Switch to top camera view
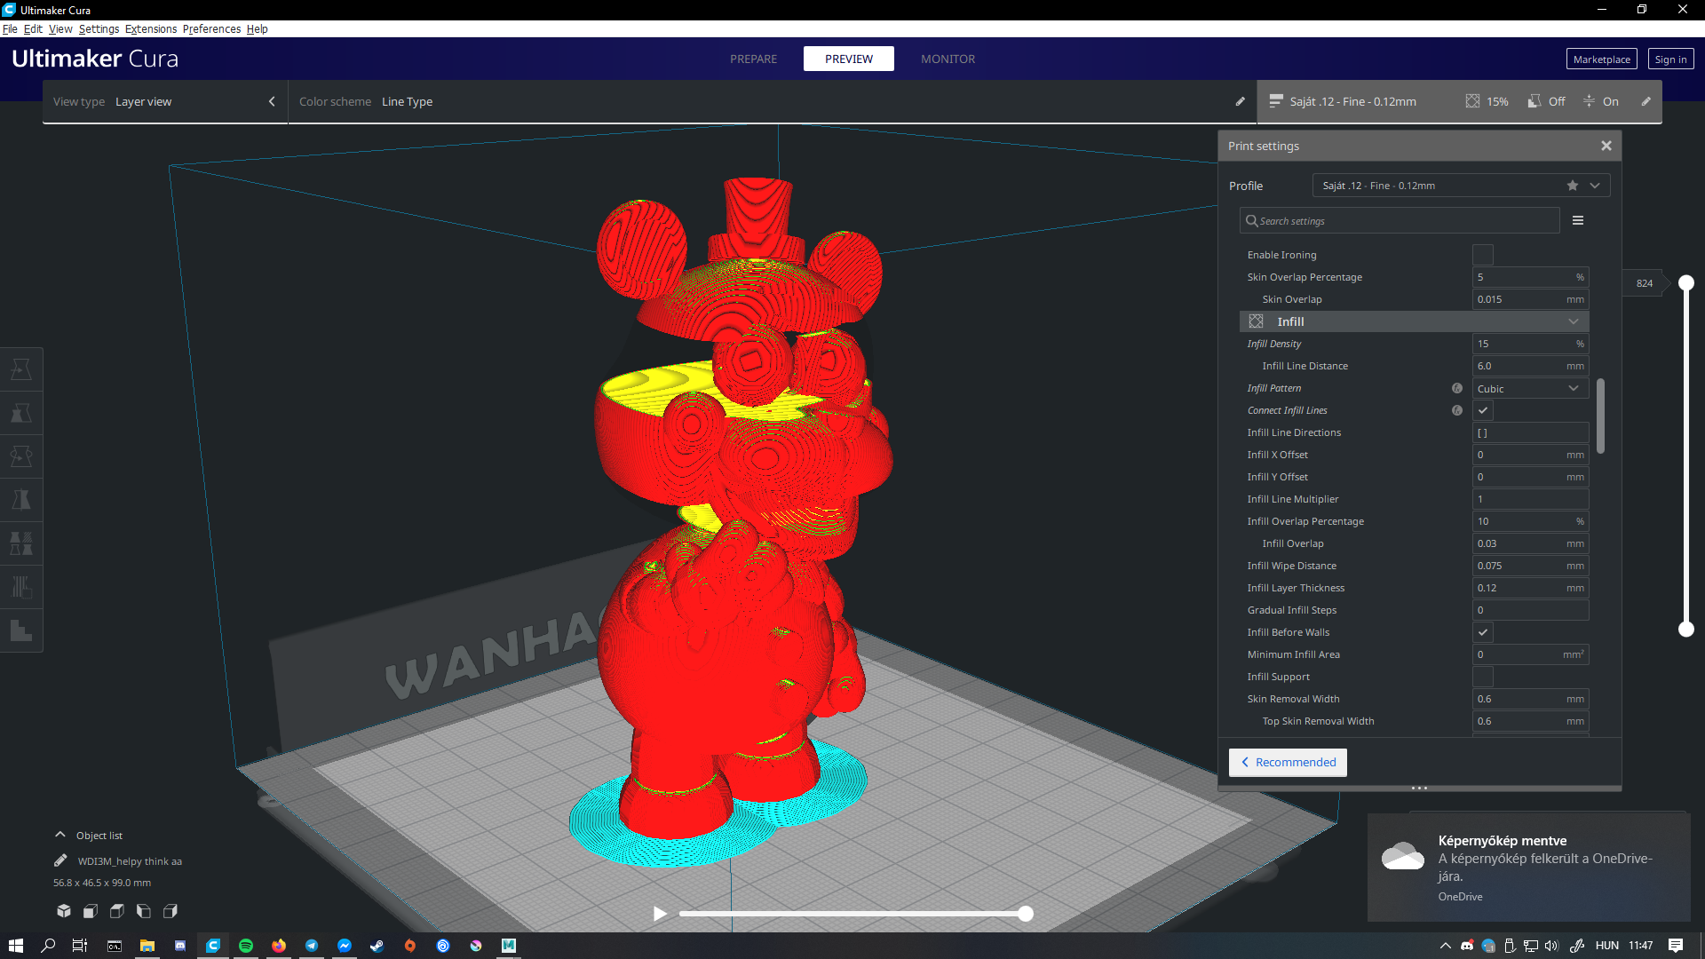 pyautogui.click(x=117, y=911)
